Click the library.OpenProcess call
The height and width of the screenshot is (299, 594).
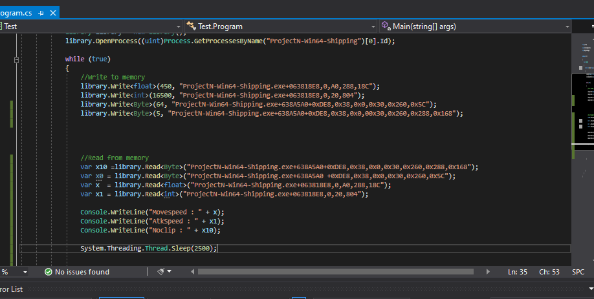[x=230, y=41]
